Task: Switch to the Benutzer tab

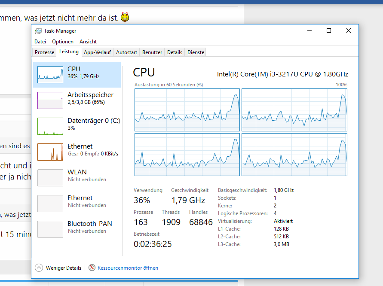Action: click(152, 52)
